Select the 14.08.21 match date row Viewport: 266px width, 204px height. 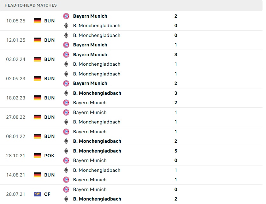point(16,175)
